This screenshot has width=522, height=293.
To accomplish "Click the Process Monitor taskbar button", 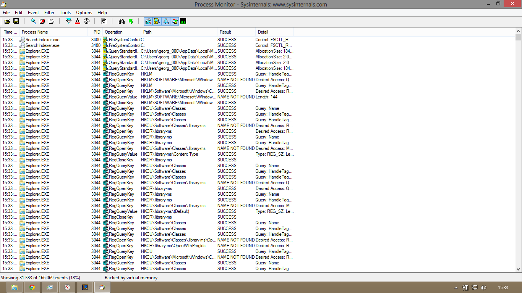I will coord(102,287).
